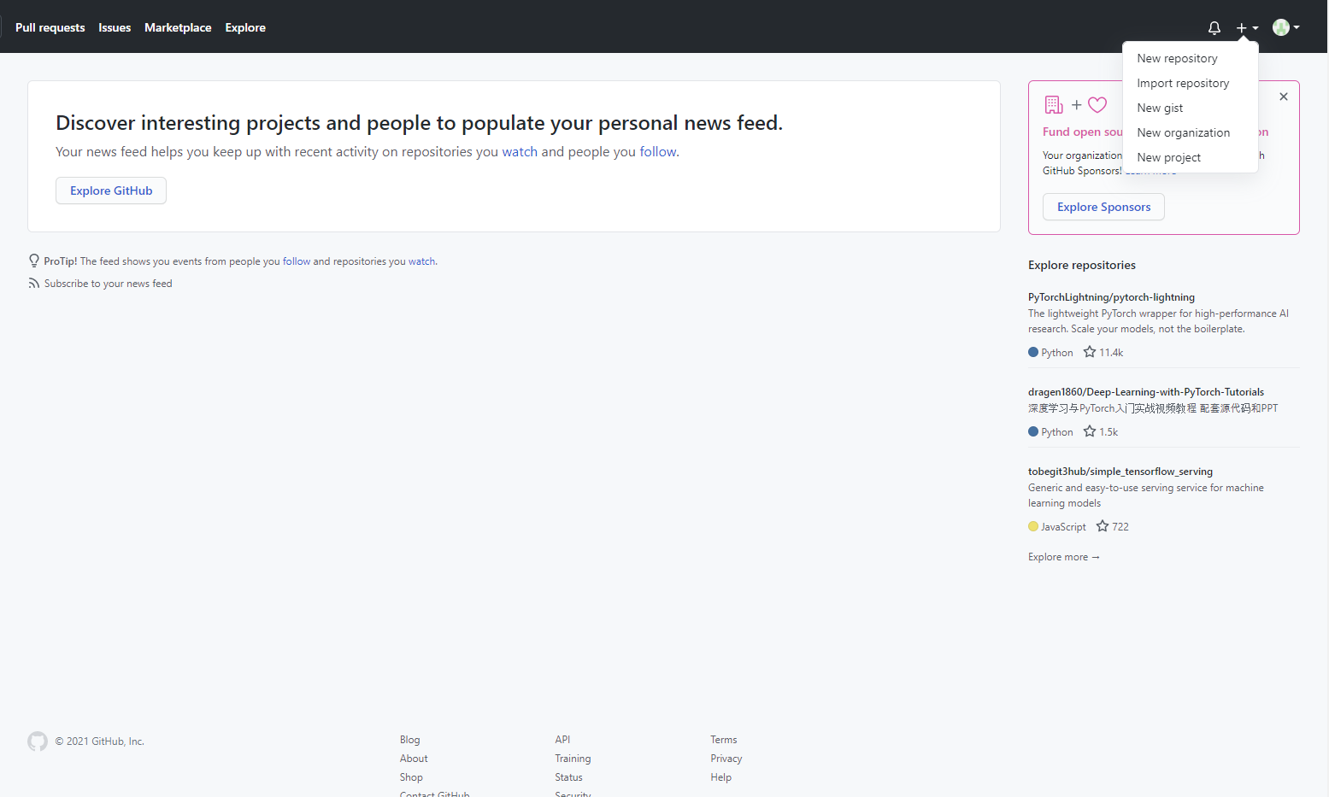
Task: Follow the 'watch' link in news feed description
Action: click(520, 151)
